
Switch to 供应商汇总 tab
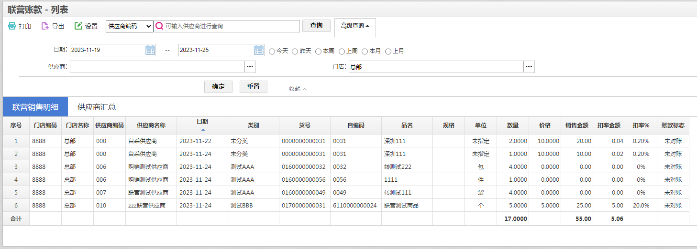(97, 107)
